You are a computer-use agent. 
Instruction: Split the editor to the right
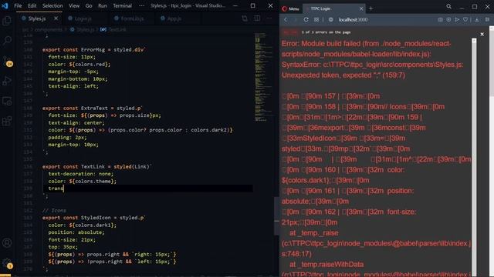[257, 18]
